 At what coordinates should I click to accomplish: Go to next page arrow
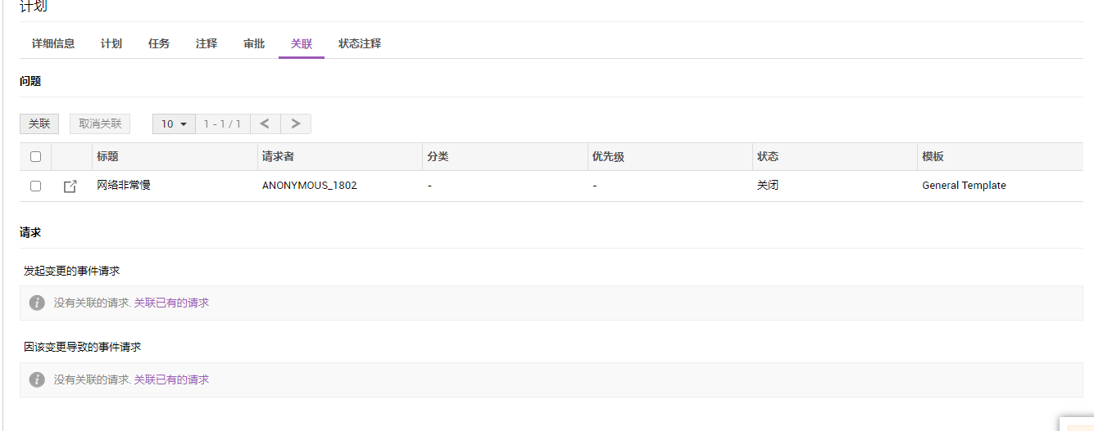pos(296,123)
